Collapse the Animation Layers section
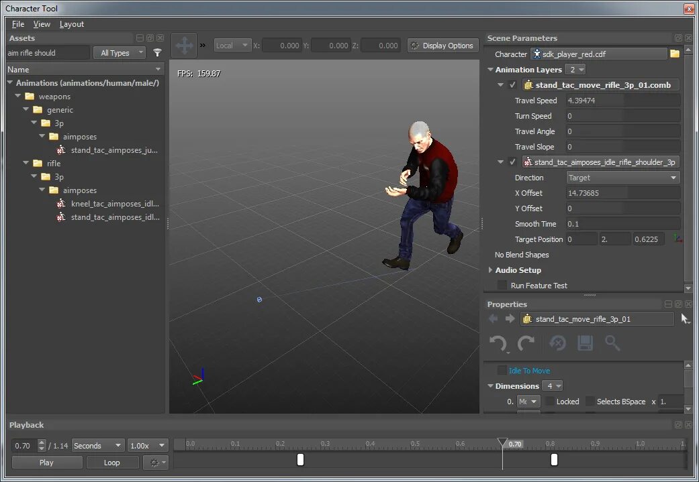Image resolution: width=699 pixels, height=482 pixels. (490, 70)
